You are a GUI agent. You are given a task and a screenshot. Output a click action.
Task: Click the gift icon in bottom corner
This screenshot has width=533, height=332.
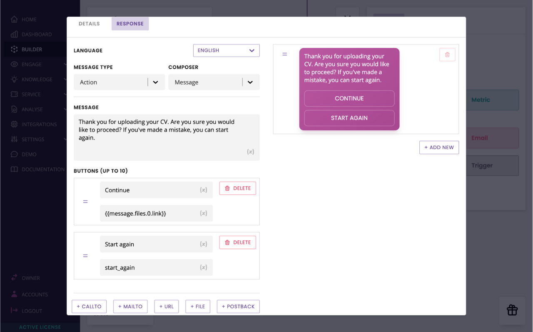click(512, 310)
